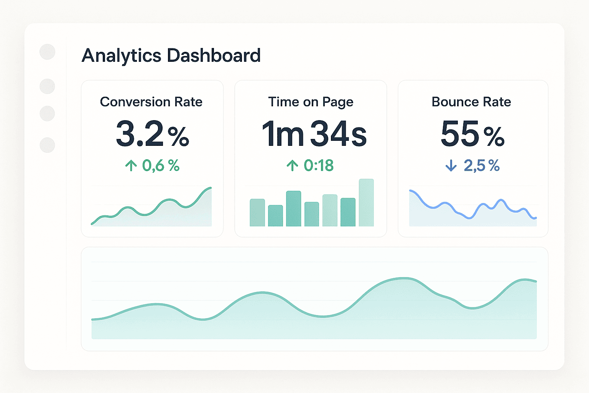Viewport: 589px width, 393px height.
Task: Select the Analytics Dashboard heading
Action: [x=171, y=55]
